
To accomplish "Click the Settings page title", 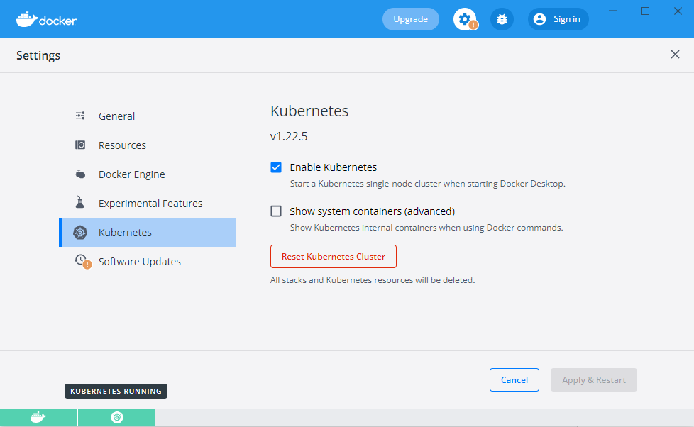I will click(x=38, y=56).
